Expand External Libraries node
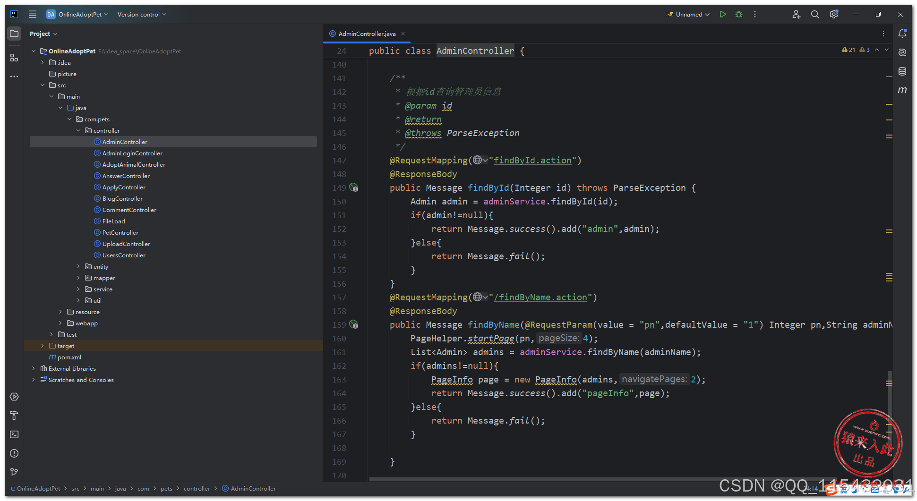This screenshot has width=917, height=501. (x=33, y=368)
